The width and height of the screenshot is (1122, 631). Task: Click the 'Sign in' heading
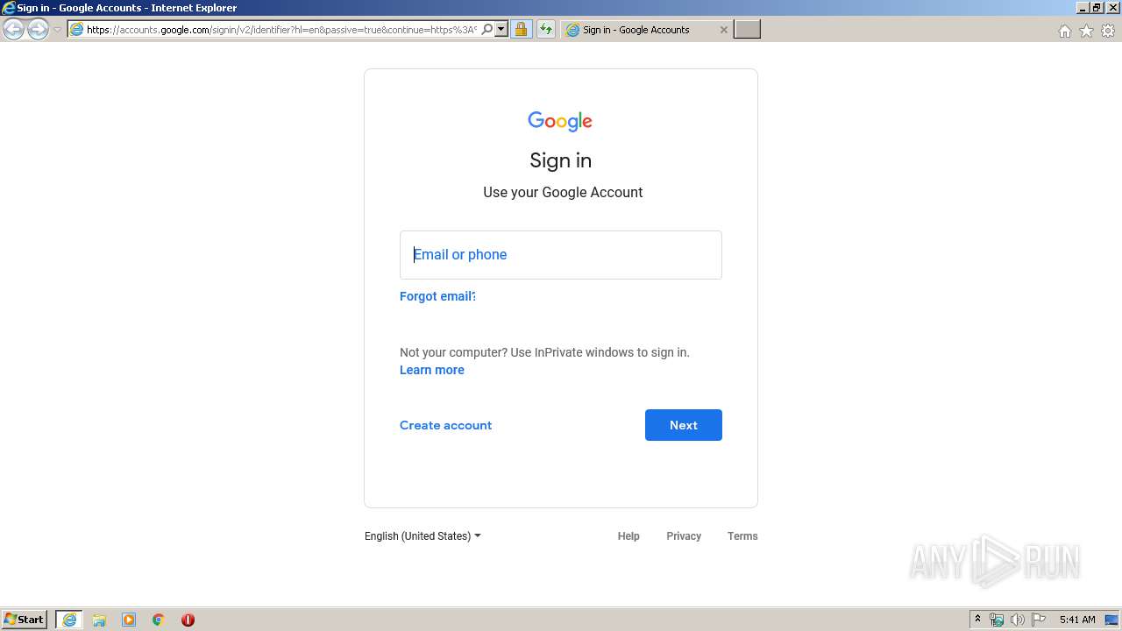[561, 160]
